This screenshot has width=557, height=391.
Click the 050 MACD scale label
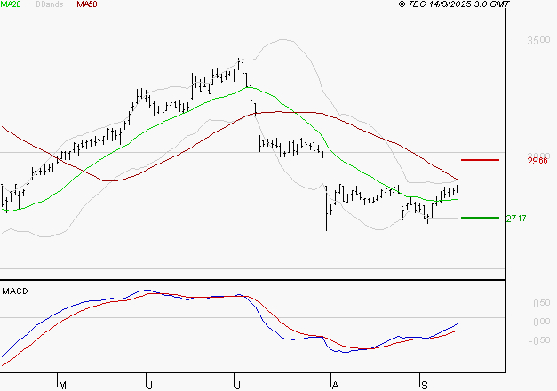pyautogui.click(x=540, y=303)
